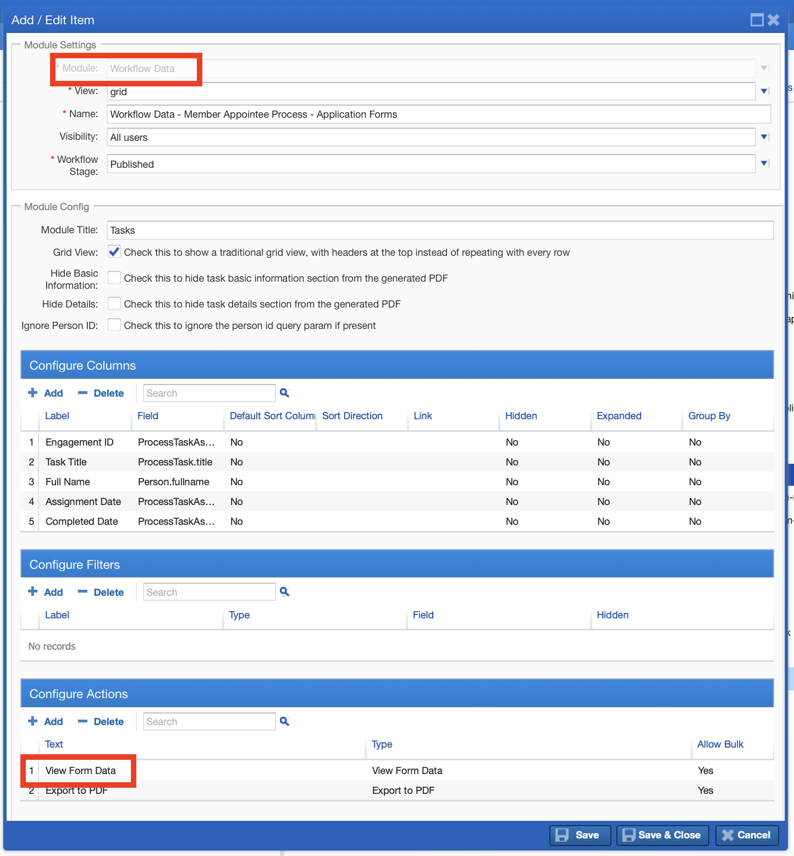Screen dimensions: 794x856
Task: Click the Configure Actions panel header
Action: click(397, 693)
